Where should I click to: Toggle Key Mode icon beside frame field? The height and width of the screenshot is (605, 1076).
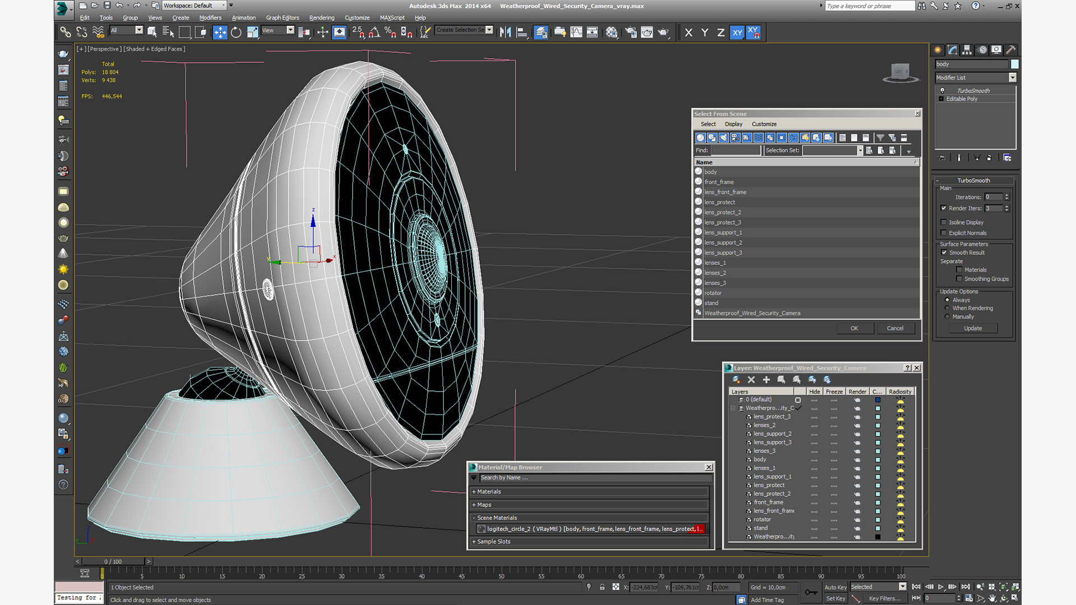pos(916,598)
